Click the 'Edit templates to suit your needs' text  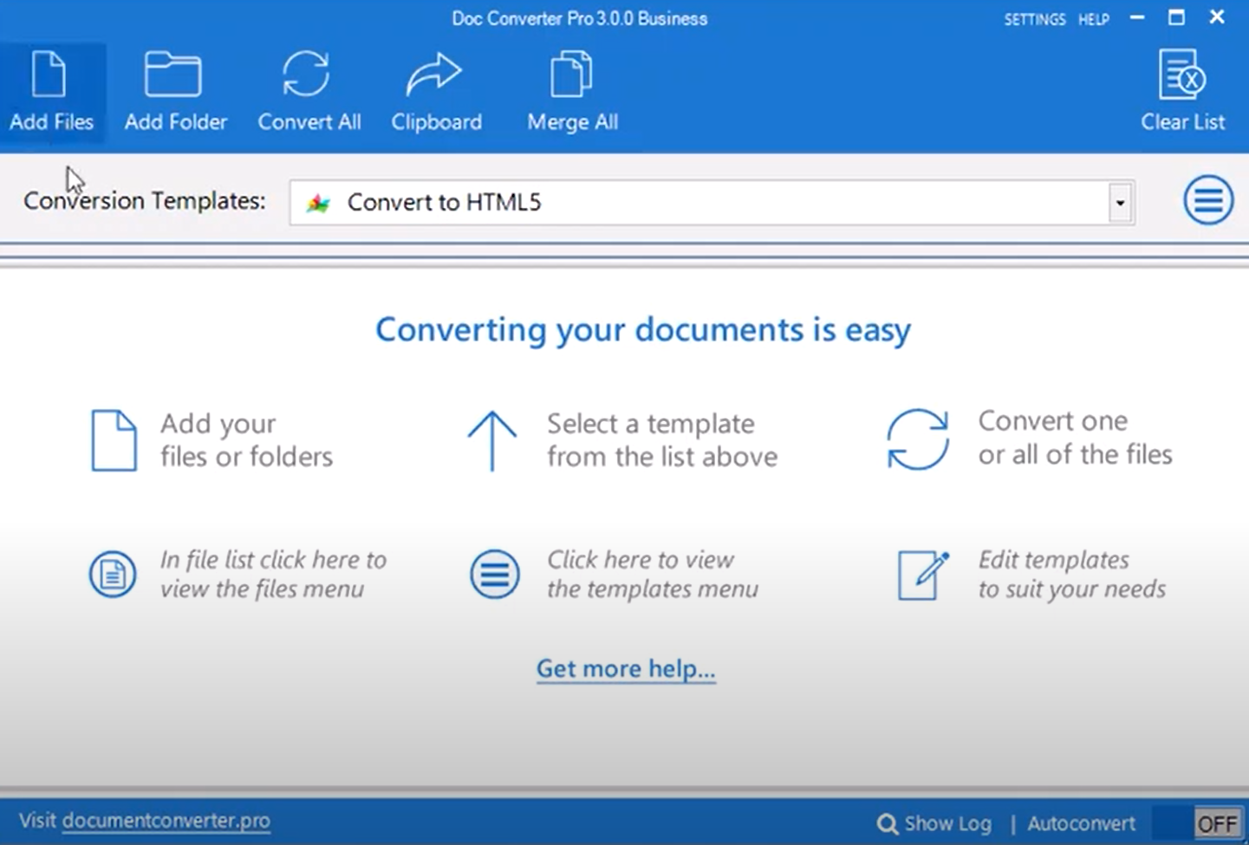pos(1072,574)
